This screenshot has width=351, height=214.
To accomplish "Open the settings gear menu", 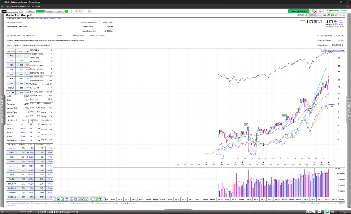I will (x=321, y=11).
